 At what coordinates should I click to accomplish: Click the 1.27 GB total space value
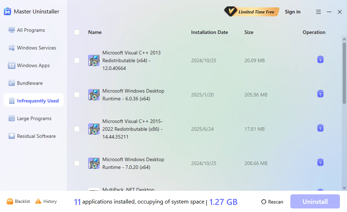pyautogui.click(x=223, y=202)
